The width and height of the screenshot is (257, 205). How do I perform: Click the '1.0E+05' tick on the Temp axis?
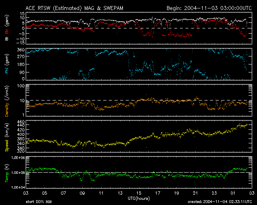point(18,173)
